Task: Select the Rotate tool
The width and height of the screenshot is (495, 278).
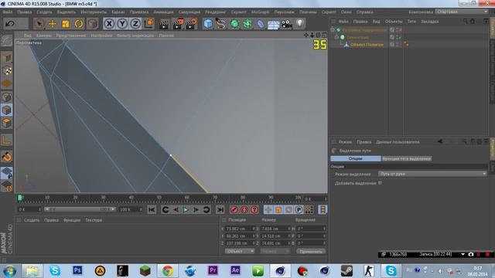Action: coord(79,24)
